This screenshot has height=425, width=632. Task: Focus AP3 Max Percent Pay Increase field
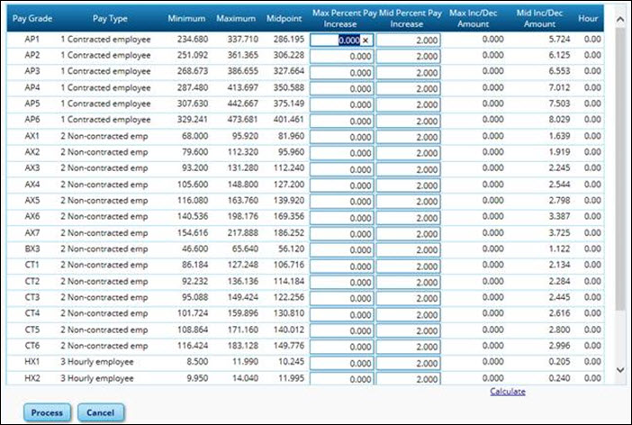342,73
